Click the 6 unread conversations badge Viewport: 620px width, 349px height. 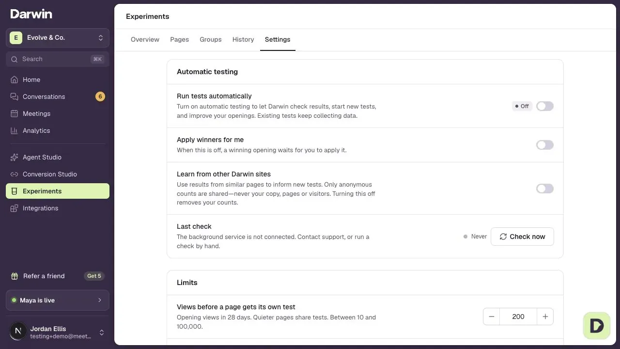pos(100,96)
